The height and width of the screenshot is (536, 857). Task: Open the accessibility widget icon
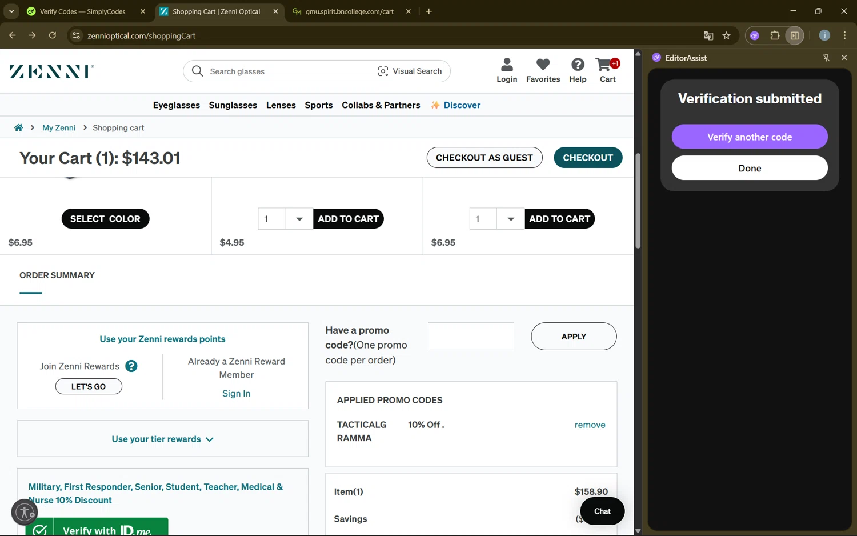(x=25, y=511)
